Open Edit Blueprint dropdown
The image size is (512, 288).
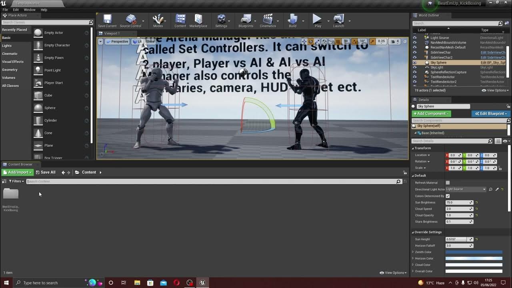(x=492, y=114)
